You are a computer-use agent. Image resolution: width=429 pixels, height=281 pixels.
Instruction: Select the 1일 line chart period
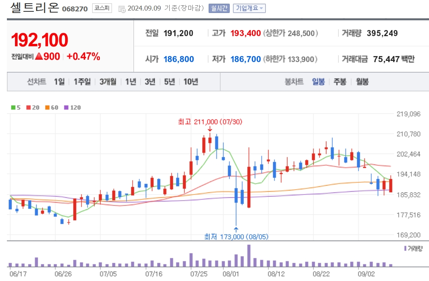[59, 82]
